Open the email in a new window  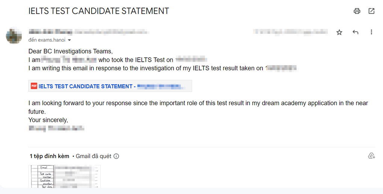click(371, 11)
